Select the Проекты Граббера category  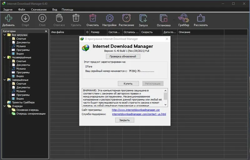click(x=23, y=102)
